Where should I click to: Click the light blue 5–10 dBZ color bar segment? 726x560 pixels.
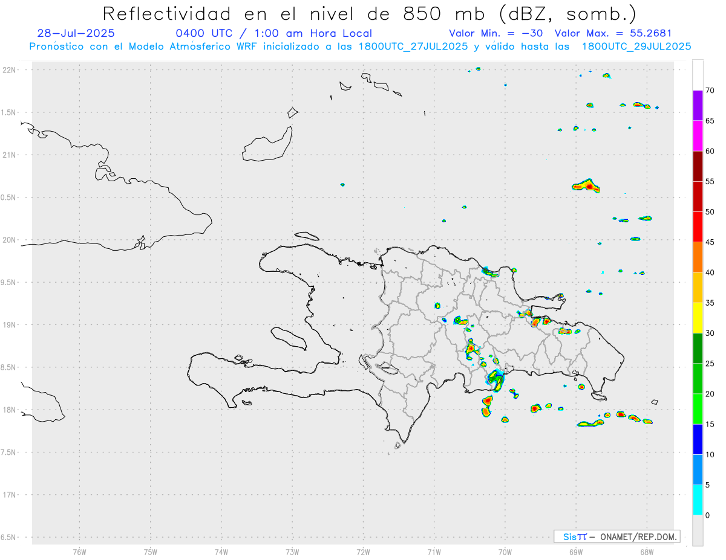pos(698,470)
